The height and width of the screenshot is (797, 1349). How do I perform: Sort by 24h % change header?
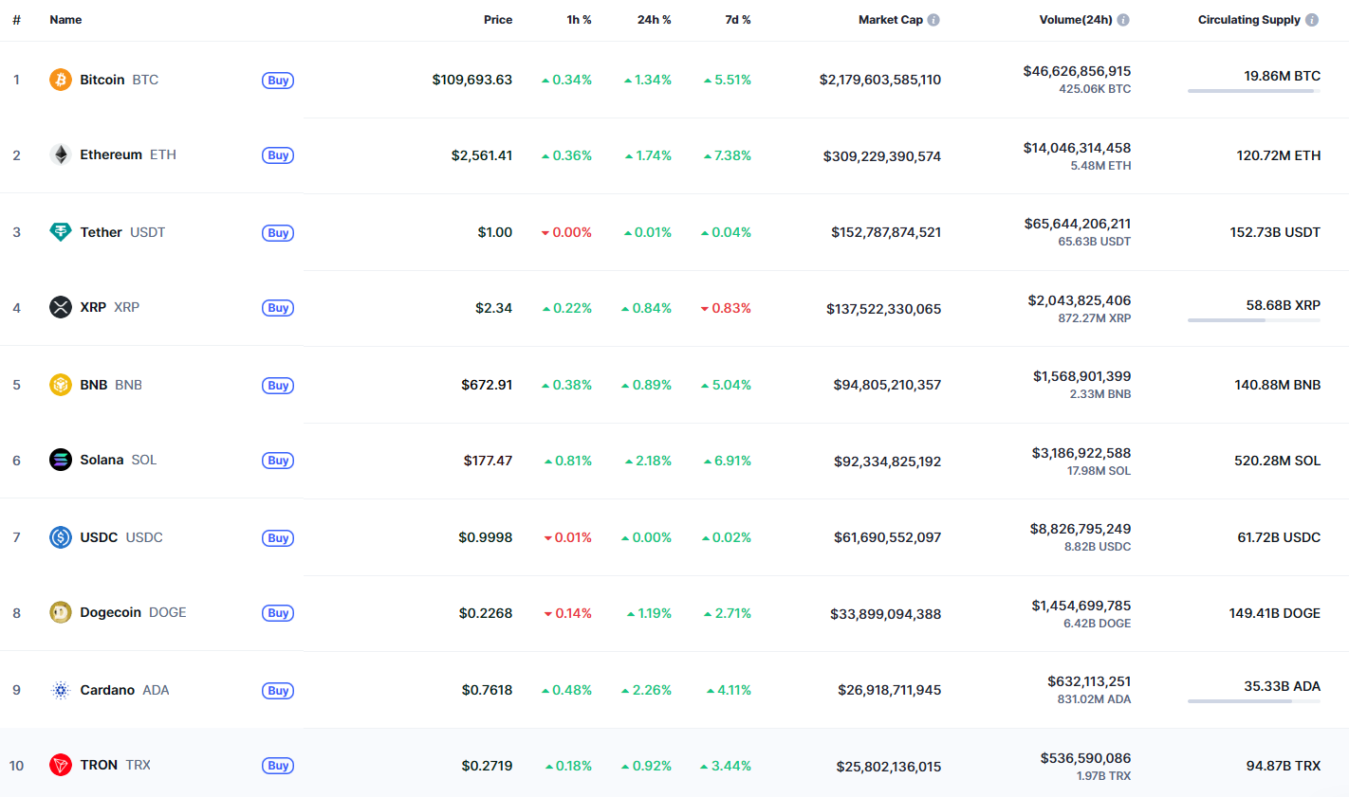tap(655, 20)
